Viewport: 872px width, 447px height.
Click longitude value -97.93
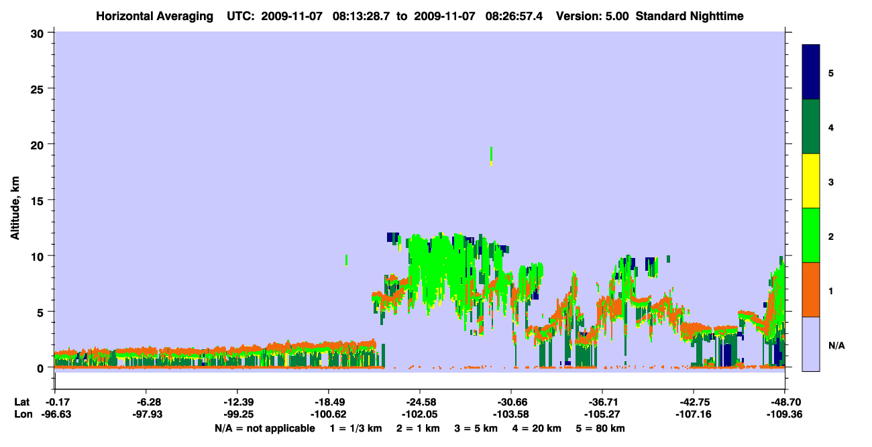click(x=146, y=414)
